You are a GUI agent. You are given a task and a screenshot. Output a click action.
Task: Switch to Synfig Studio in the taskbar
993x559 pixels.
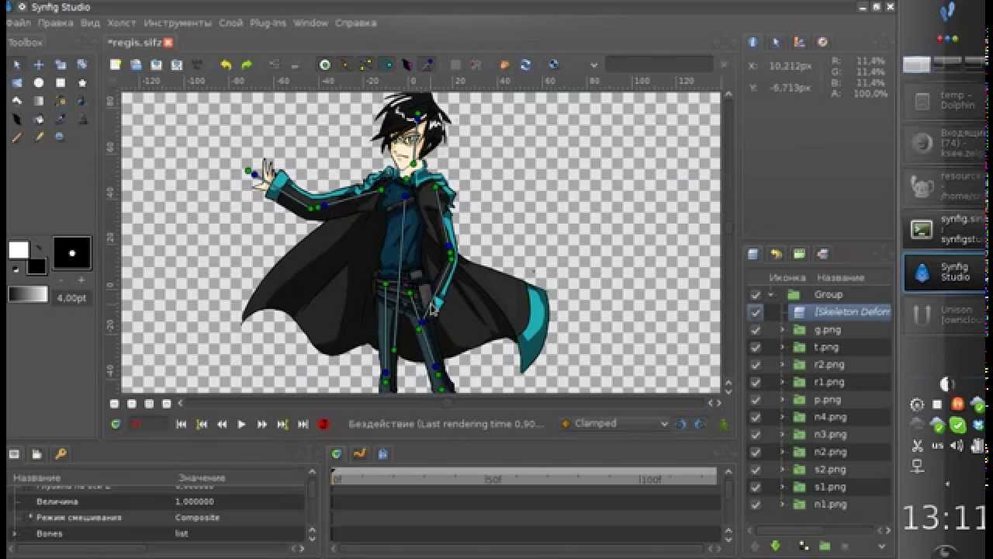click(945, 273)
